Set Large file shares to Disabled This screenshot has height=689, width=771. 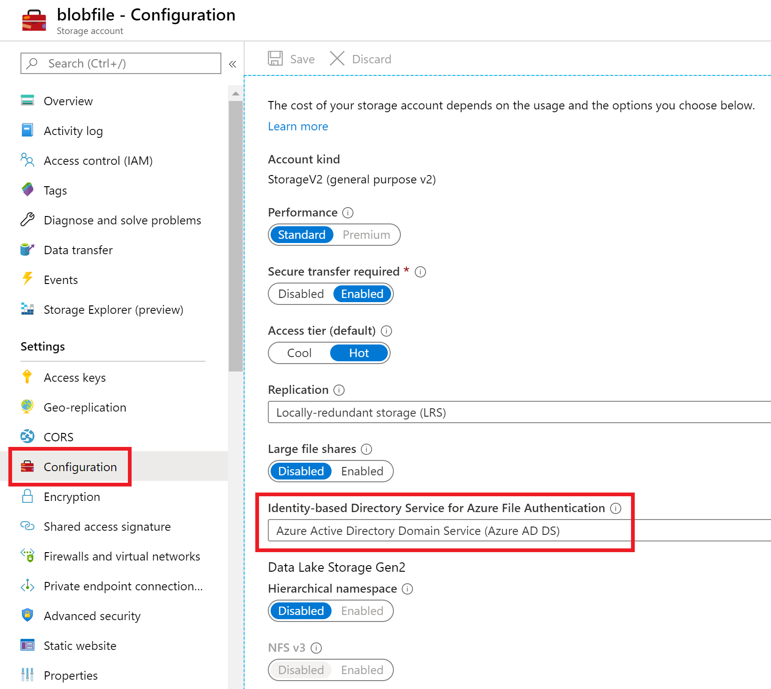point(301,471)
